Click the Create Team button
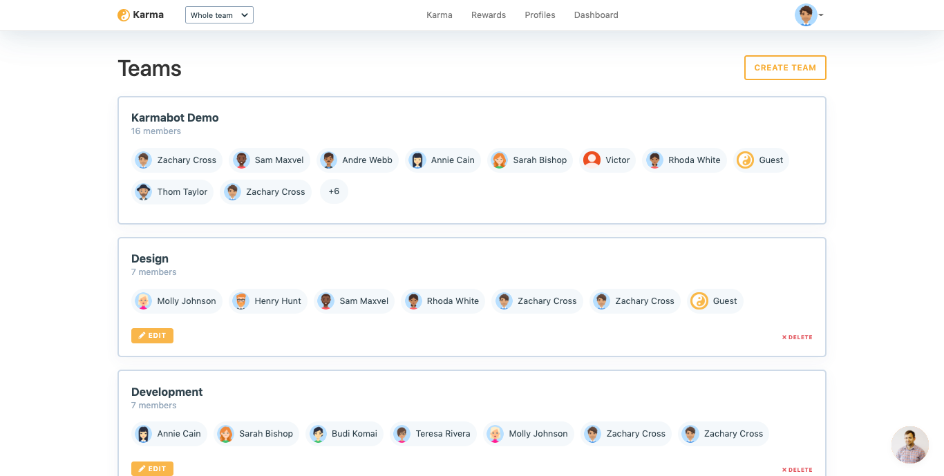The image size is (944, 476). point(785,68)
